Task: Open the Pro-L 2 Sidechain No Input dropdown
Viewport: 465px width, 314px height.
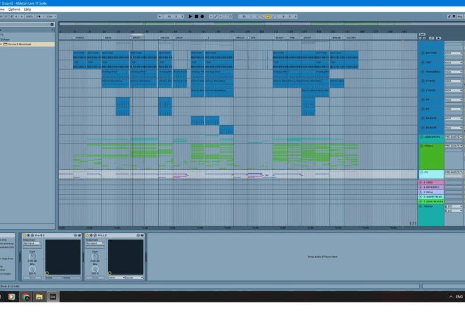Action: click(95, 243)
